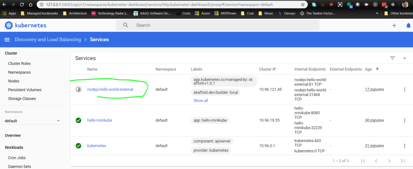Open the Architecture bookmark folder
This screenshot has height=169, width=413.
pyautogui.click(x=74, y=13)
